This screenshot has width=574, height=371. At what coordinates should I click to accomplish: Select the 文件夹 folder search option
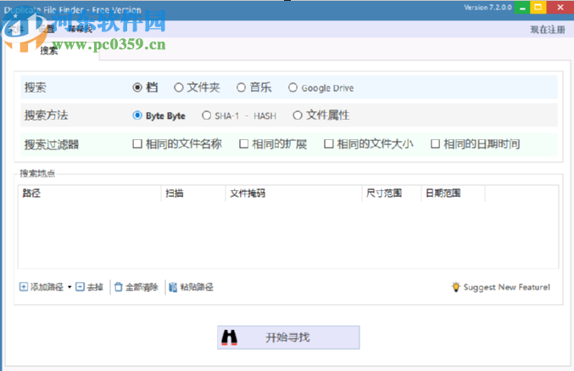179,87
